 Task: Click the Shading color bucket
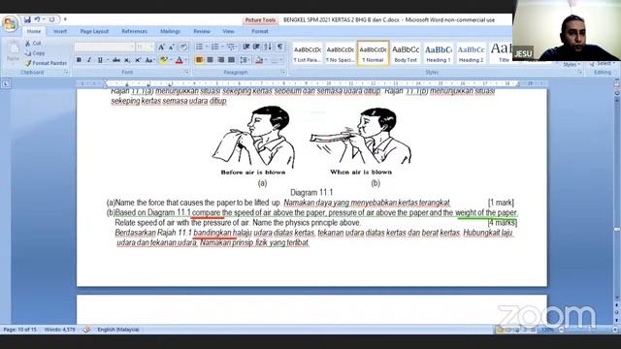click(x=259, y=60)
